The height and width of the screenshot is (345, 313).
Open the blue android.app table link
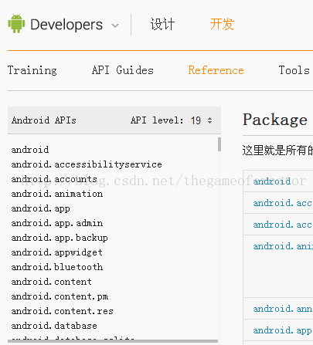point(282,330)
